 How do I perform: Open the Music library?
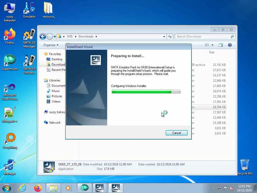click(x=53, y=91)
